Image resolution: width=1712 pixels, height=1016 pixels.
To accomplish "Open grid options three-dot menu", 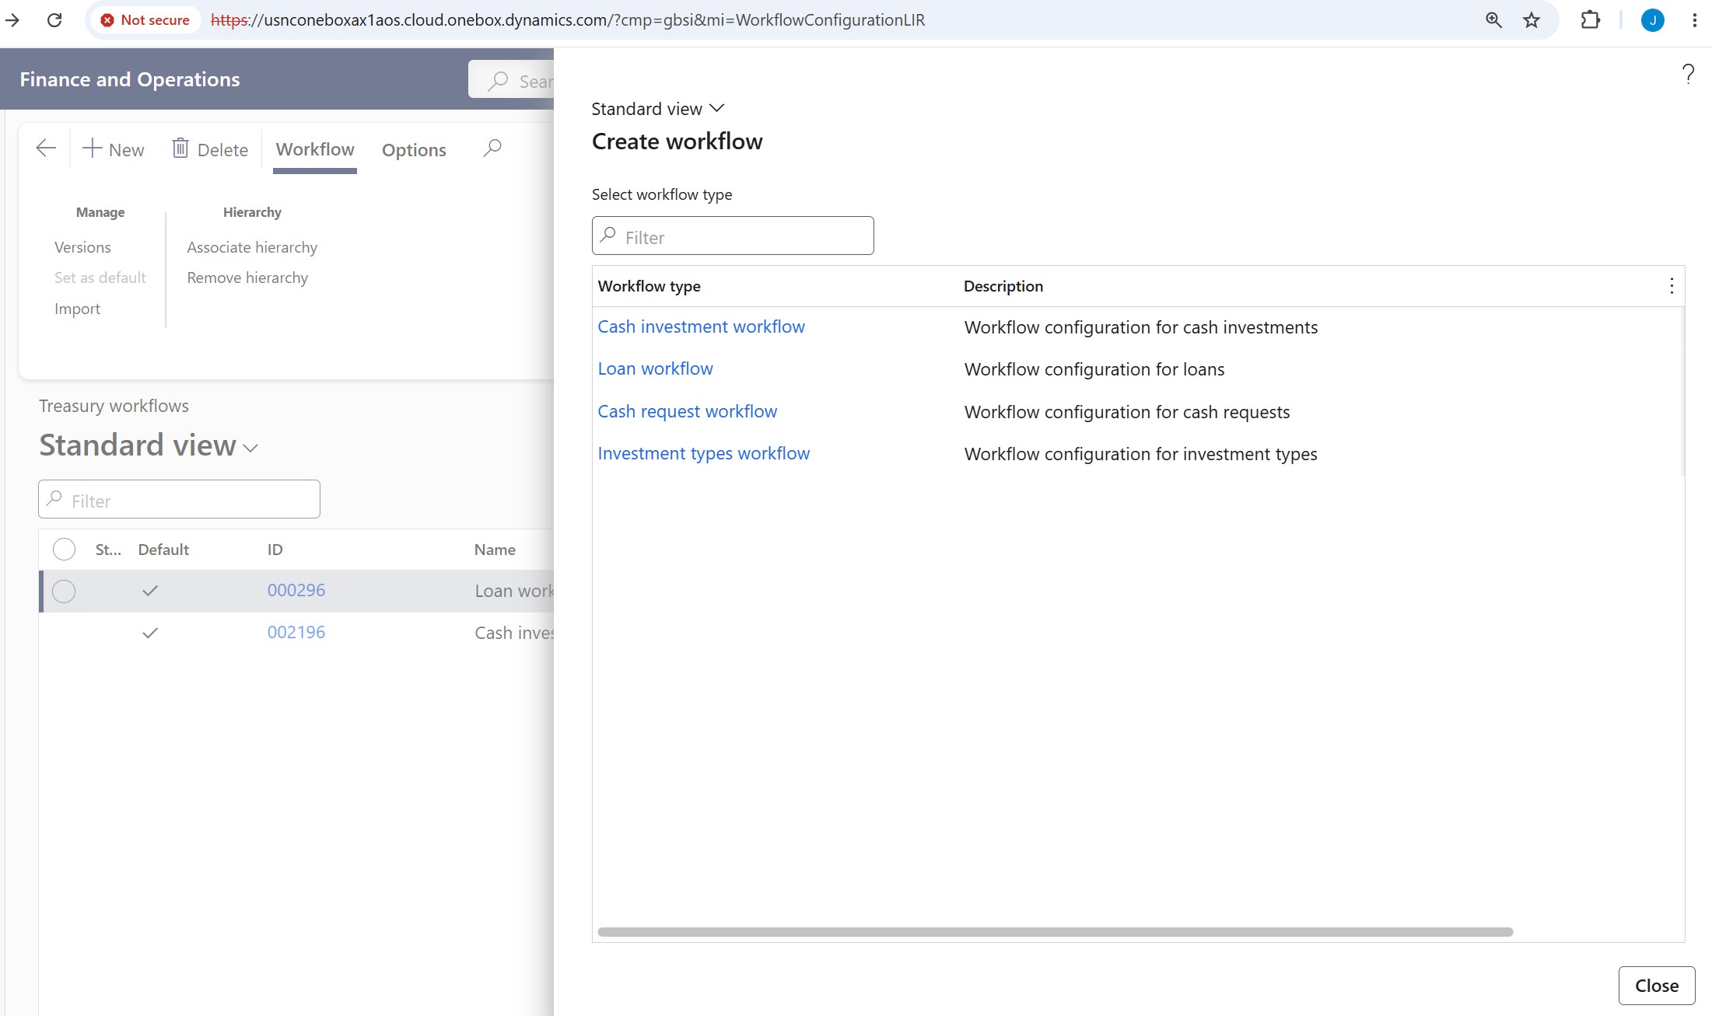I will coord(1672,286).
